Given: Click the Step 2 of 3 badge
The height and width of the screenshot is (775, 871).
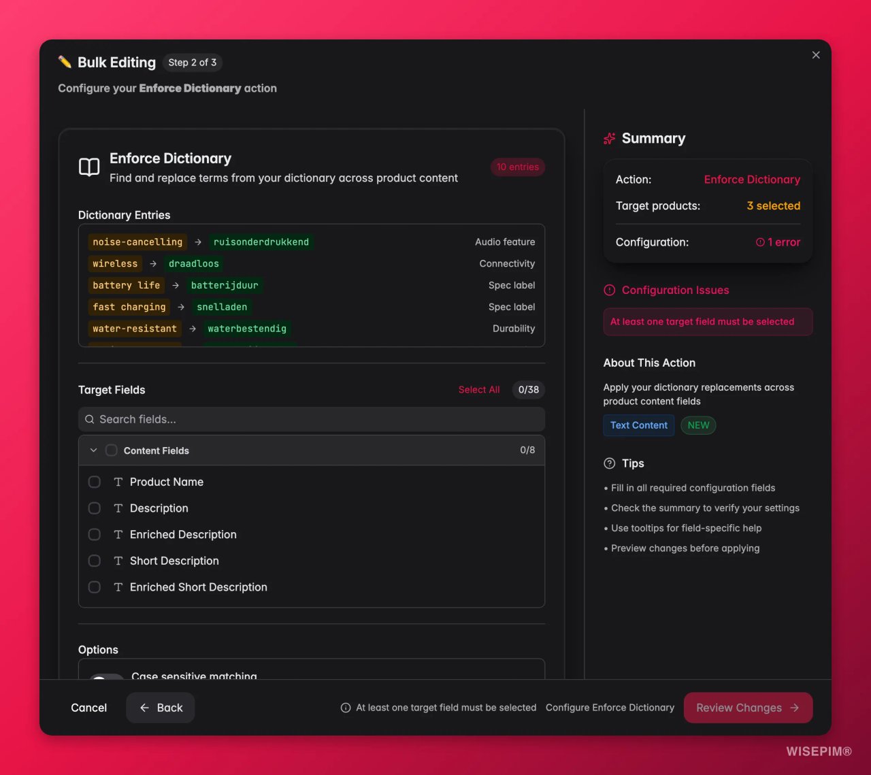Looking at the screenshot, I should [193, 62].
